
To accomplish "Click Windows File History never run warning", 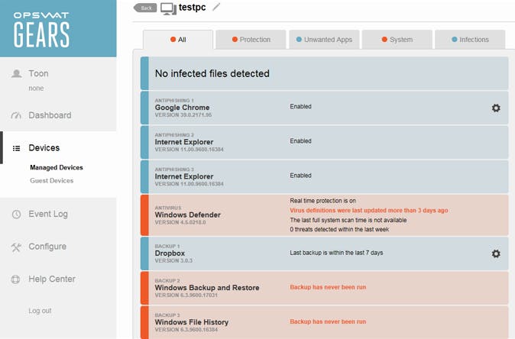I will [328, 321].
